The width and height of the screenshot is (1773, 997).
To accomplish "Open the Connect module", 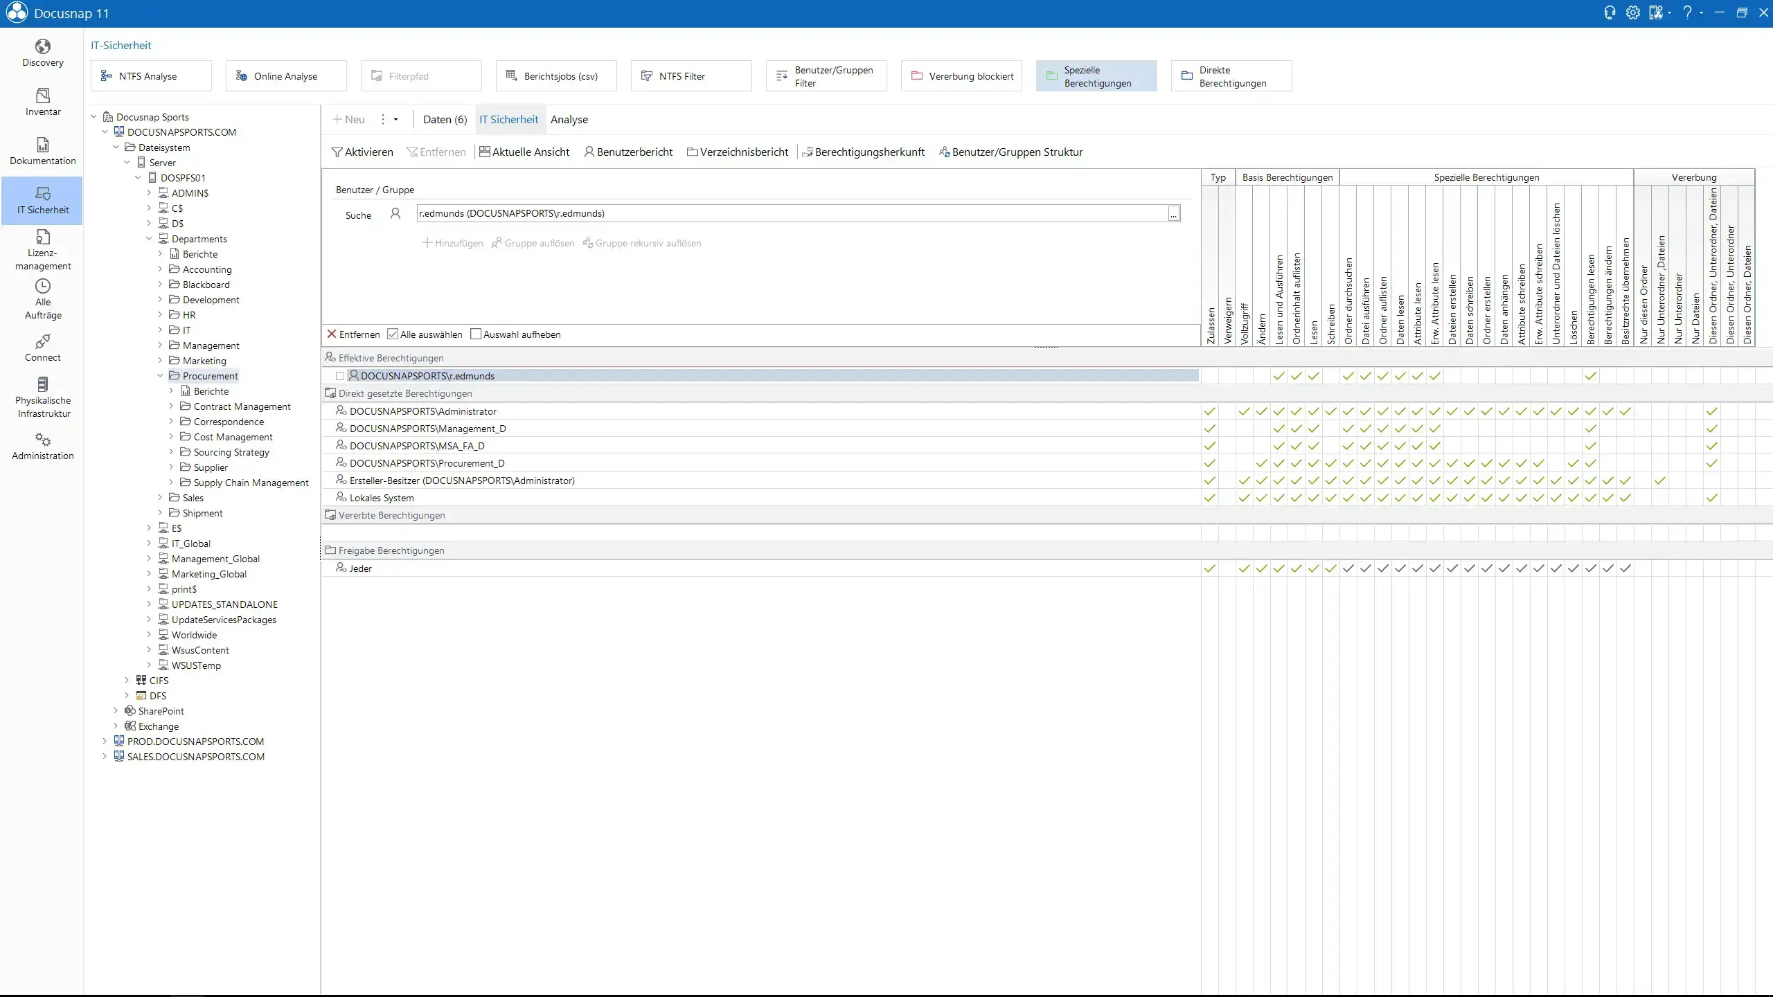I will pyautogui.click(x=42, y=348).
